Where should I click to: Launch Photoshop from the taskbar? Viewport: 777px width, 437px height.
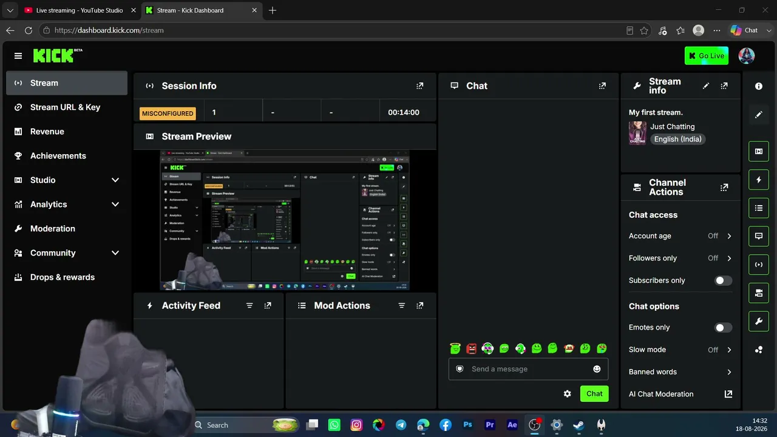467,425
